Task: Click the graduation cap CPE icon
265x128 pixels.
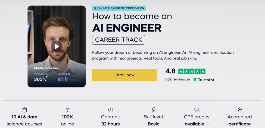Action: (197, 110)
